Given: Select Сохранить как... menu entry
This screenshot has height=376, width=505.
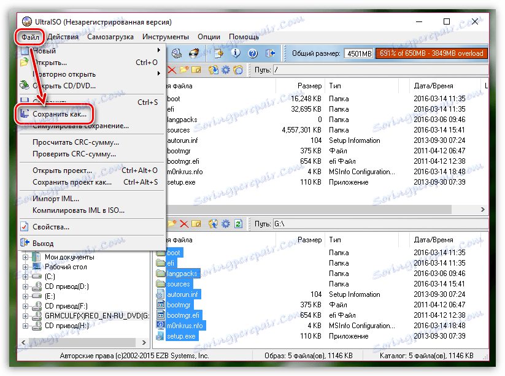Looking at the screenshot, I should [91, 114].
